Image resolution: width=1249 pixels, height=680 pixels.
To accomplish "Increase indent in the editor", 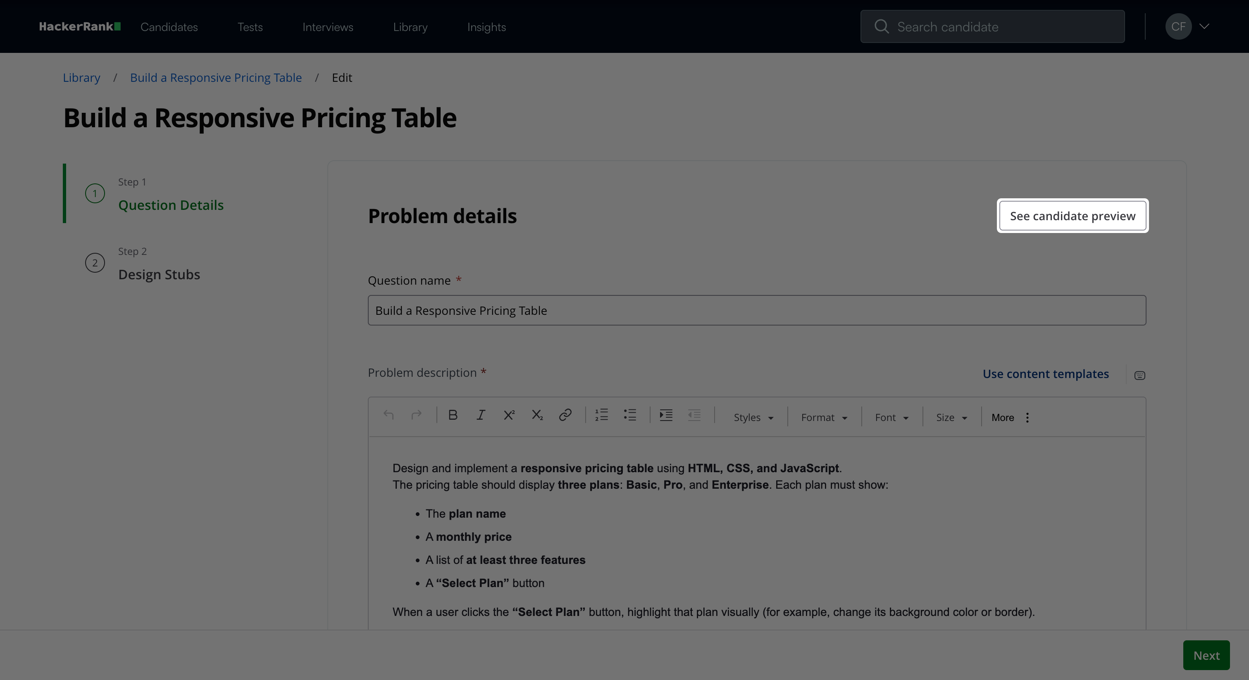I will [666, 415].
